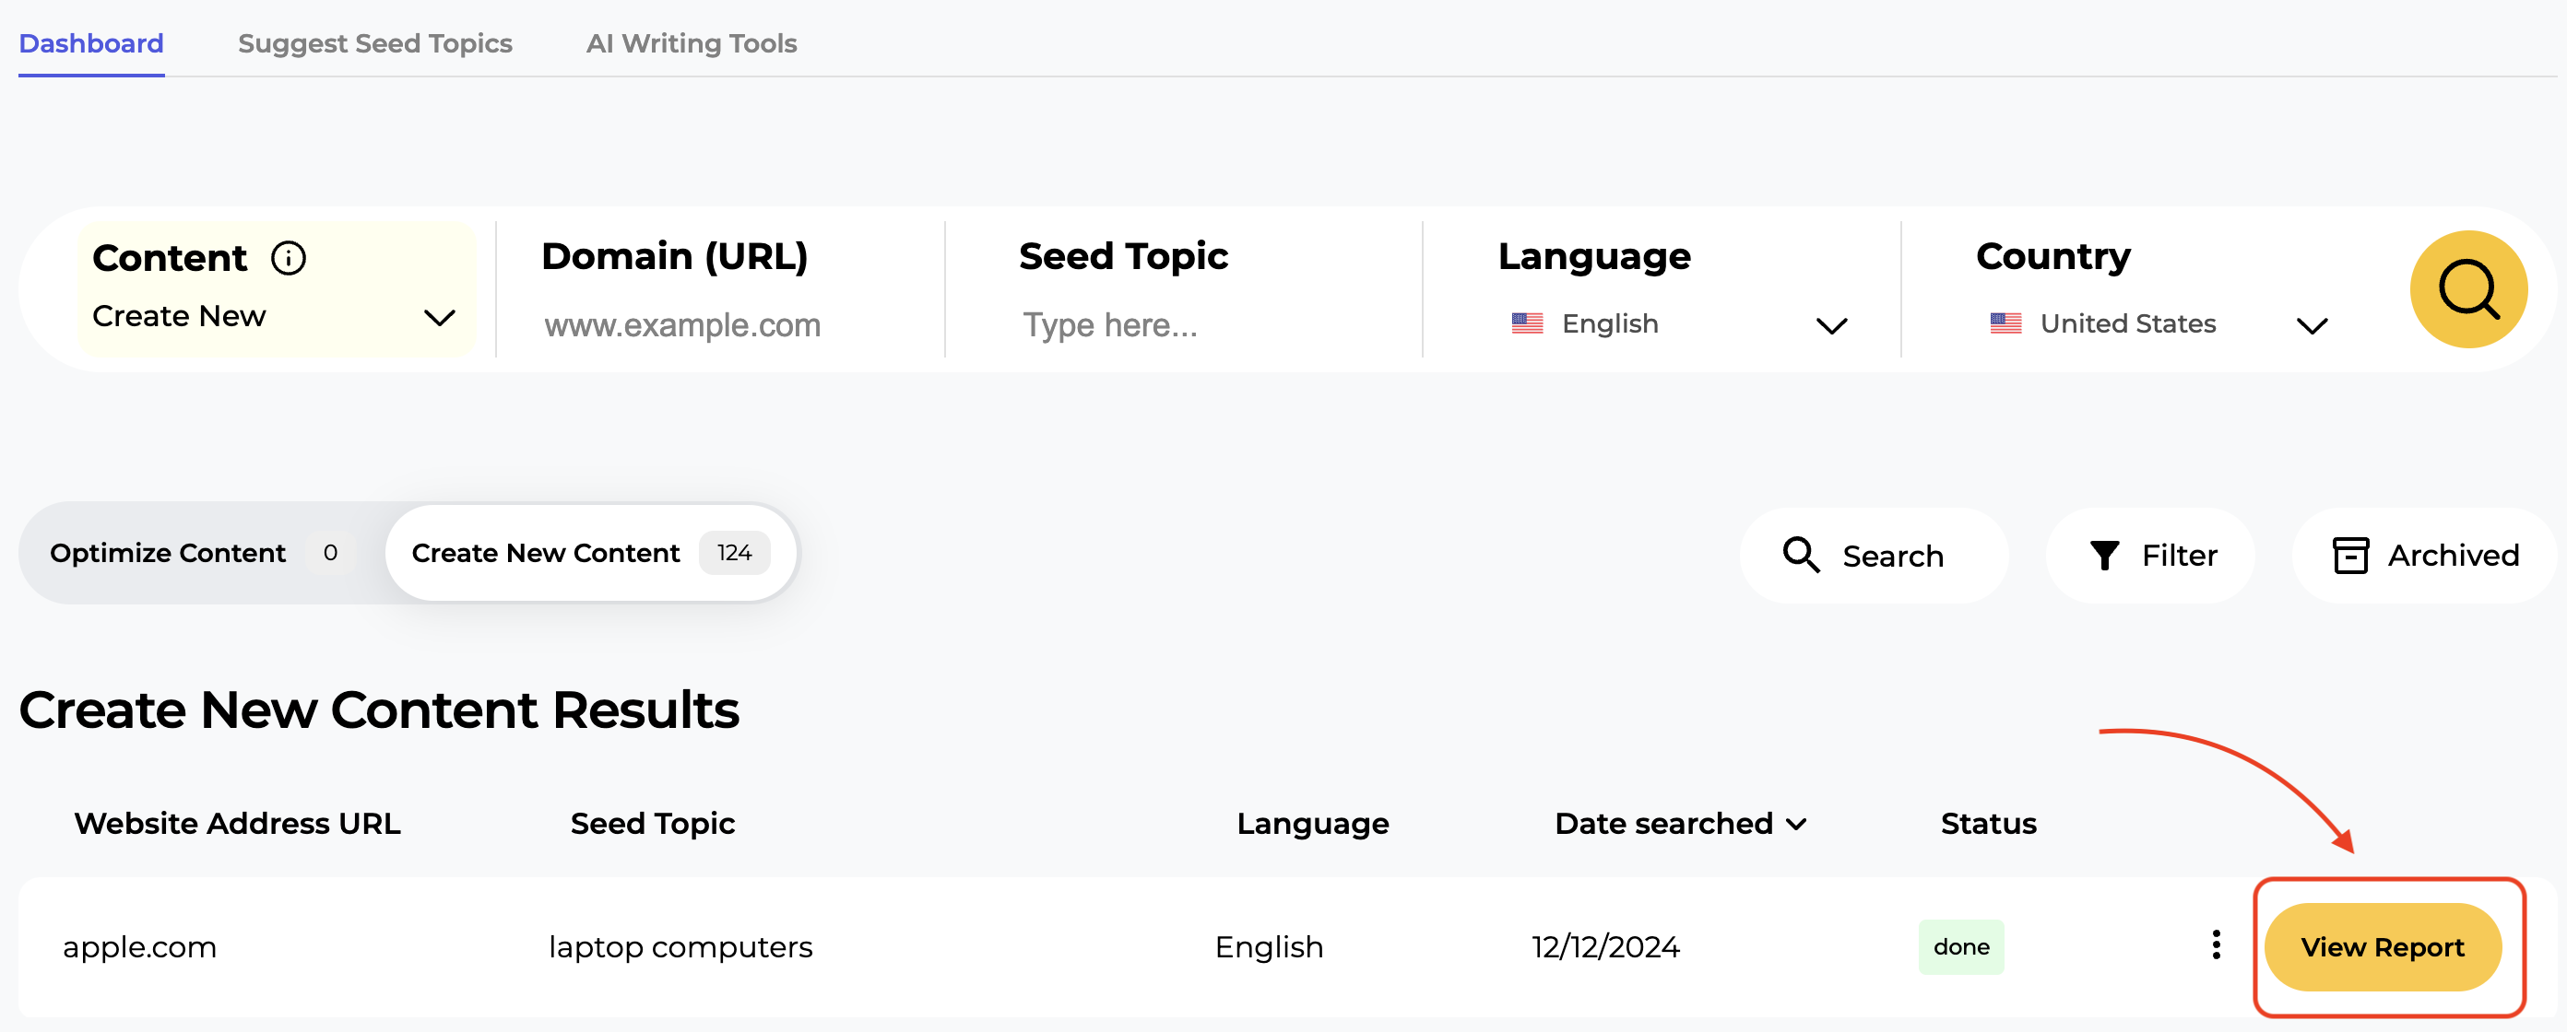Click the 124 count badge

click(x=733, y=553)
